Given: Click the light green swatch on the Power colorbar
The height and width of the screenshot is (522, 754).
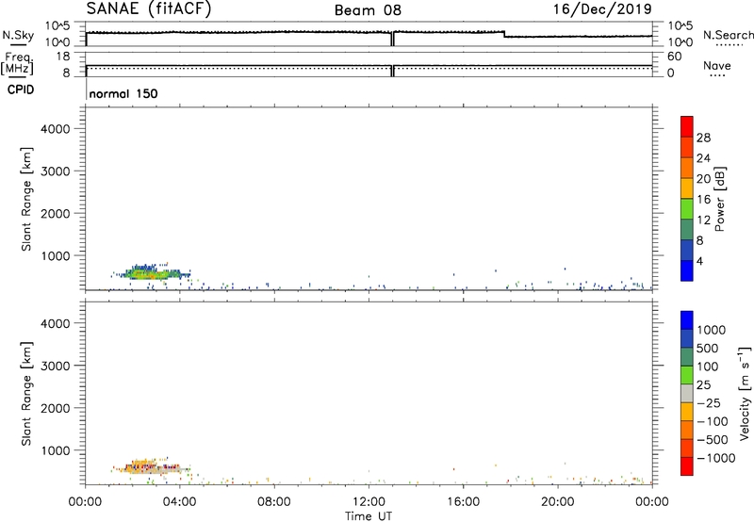Looking at the screenshot, I should (687, 209).
